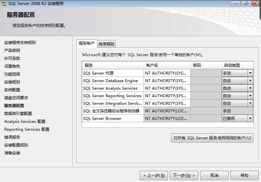Click 数据库引擎配置 in the step list

tap(18, 114)
